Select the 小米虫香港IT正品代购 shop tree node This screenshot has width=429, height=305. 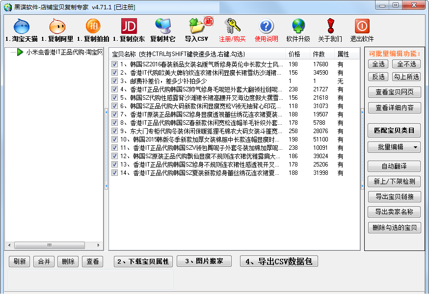[65, 52]
